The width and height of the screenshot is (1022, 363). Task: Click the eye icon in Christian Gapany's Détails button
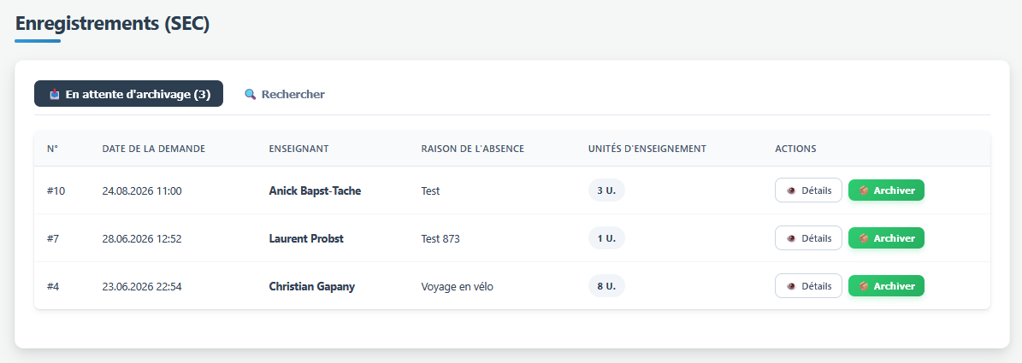tap(791, 286)
